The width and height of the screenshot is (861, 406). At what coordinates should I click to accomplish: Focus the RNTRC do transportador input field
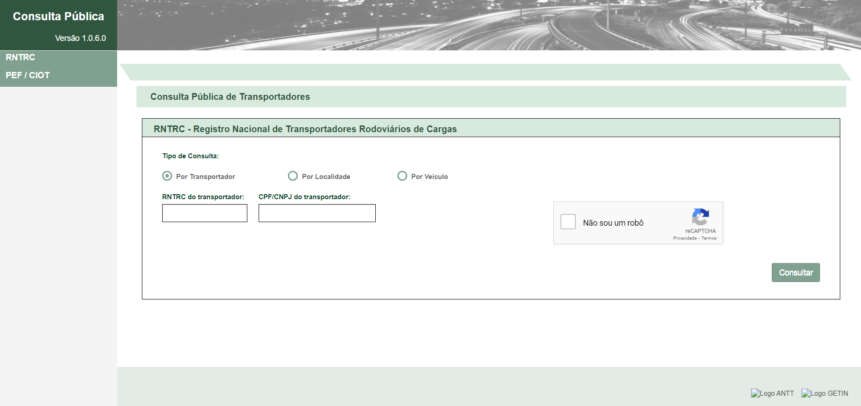coord(205,213)
